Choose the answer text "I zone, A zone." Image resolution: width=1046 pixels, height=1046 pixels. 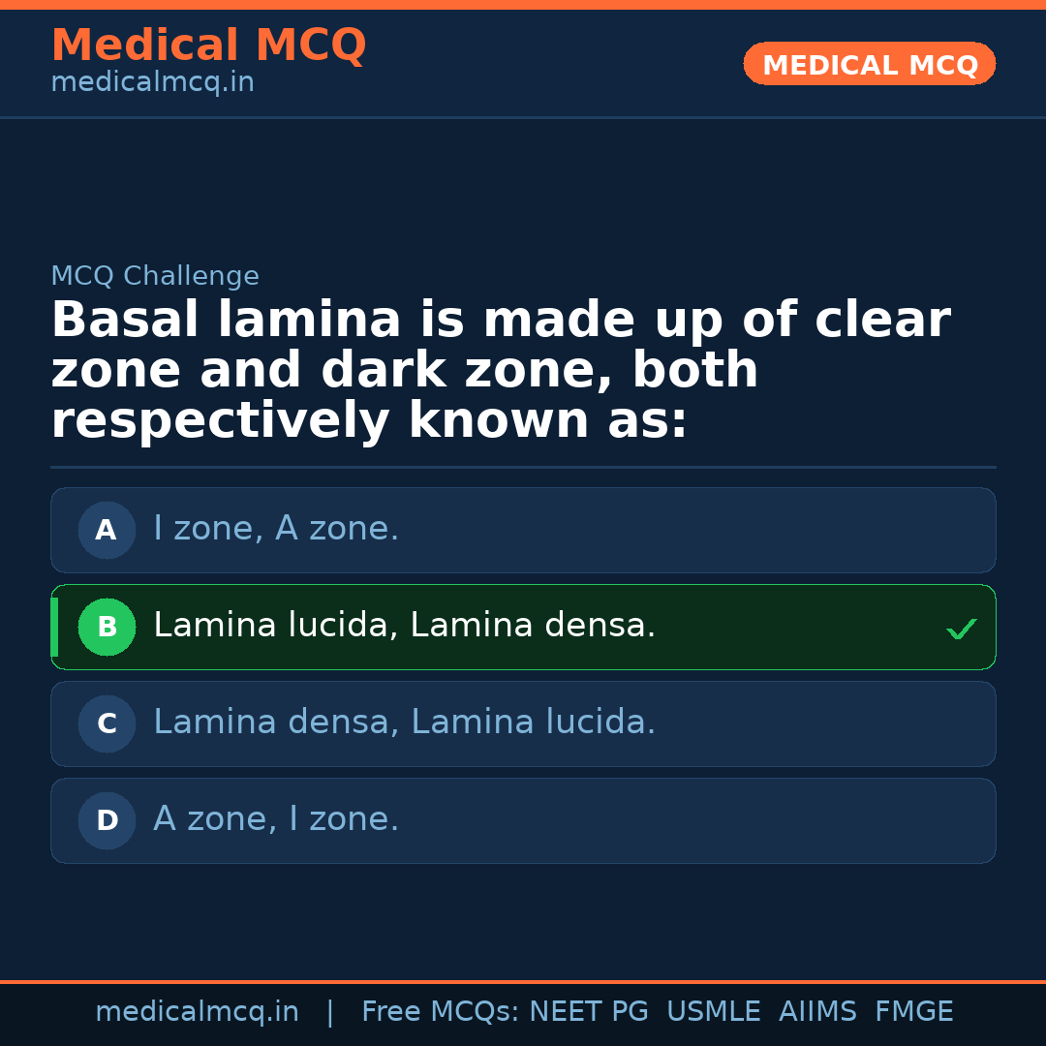(276, 529)
